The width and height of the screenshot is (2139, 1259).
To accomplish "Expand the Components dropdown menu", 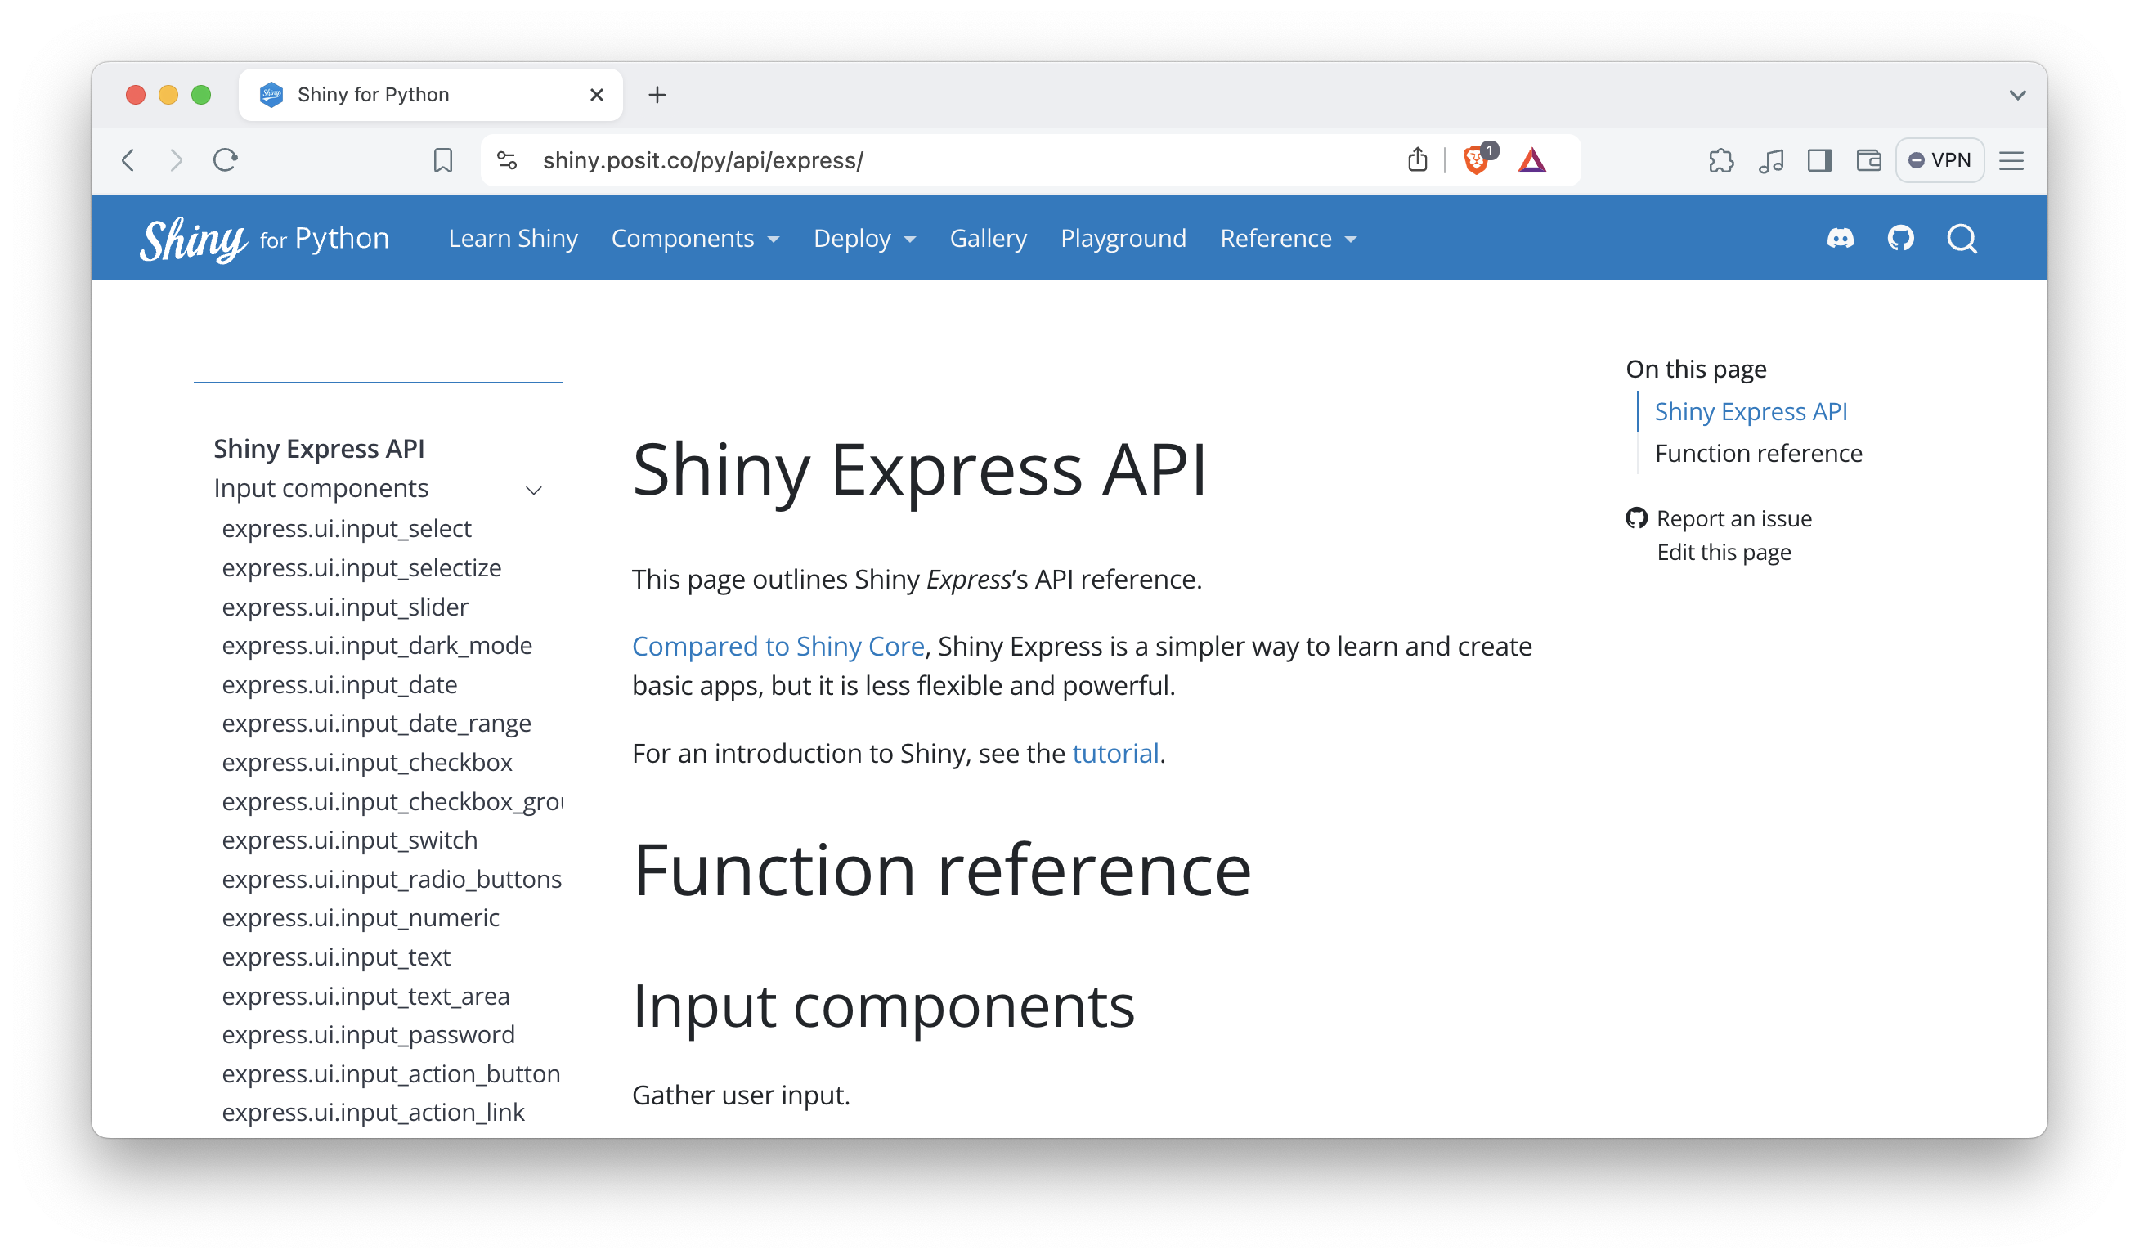I will point(694,239).
